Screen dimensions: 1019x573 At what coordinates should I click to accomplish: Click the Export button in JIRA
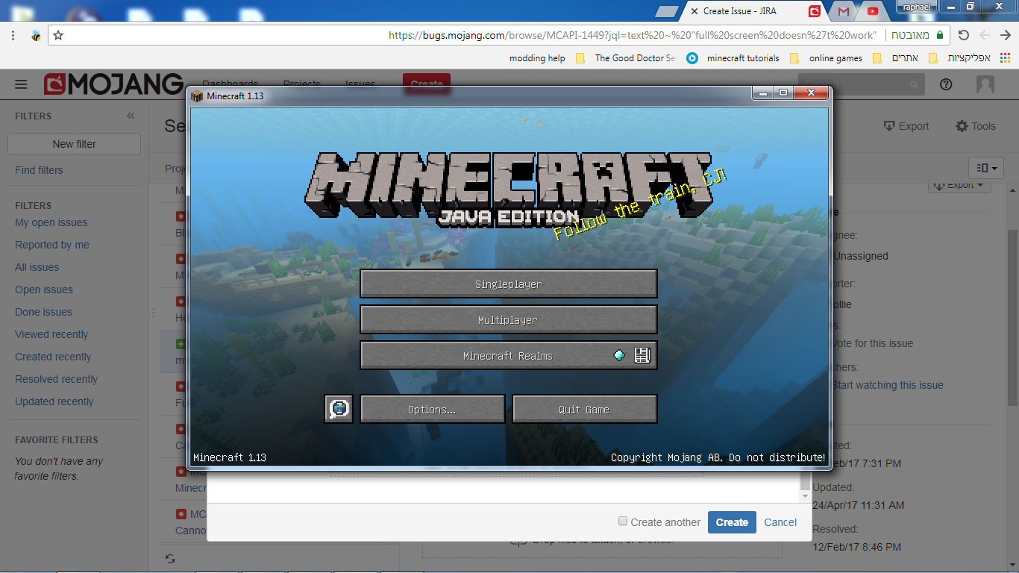tap(906, 126)
